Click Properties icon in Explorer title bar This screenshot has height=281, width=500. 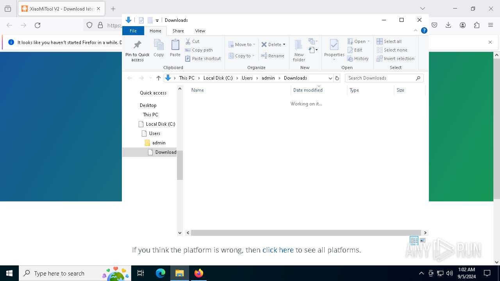coord(141,20)
